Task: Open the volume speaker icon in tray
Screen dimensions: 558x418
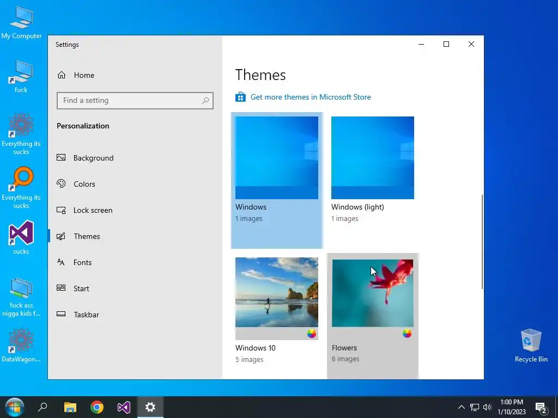Action: click(487, 407)
